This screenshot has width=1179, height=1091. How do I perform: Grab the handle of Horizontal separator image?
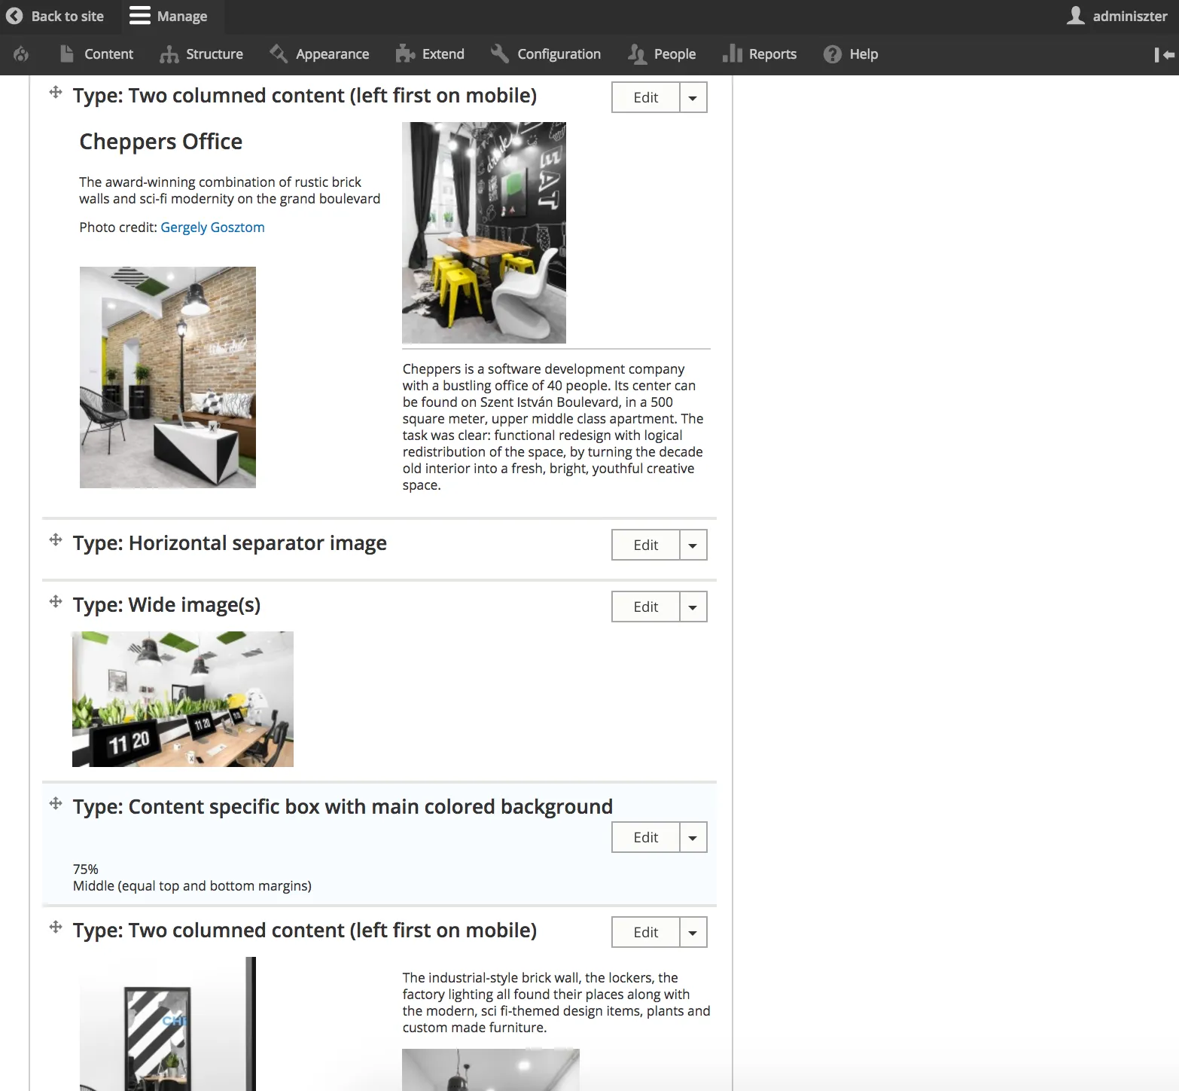[x=56, y=540]
